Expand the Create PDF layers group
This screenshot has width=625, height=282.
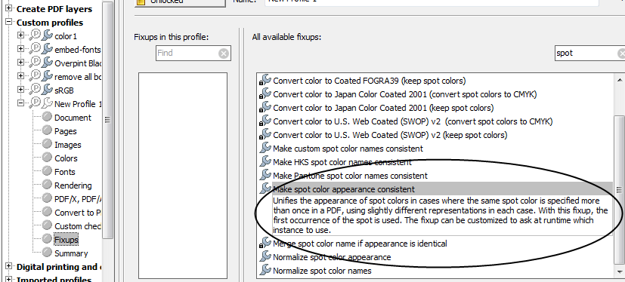[x=8, y=8]
